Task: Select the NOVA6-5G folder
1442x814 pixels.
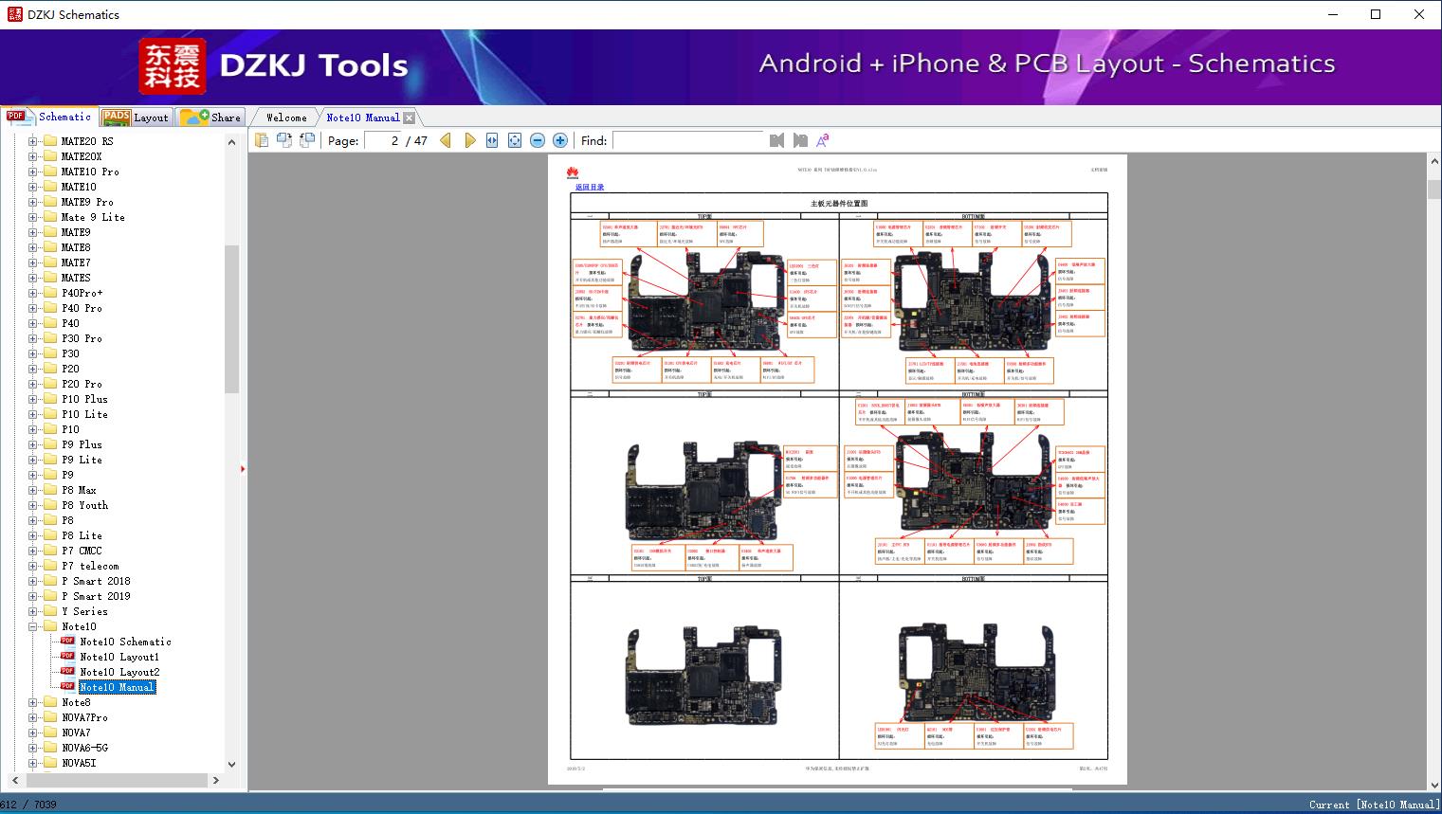Action: (84, 748)
